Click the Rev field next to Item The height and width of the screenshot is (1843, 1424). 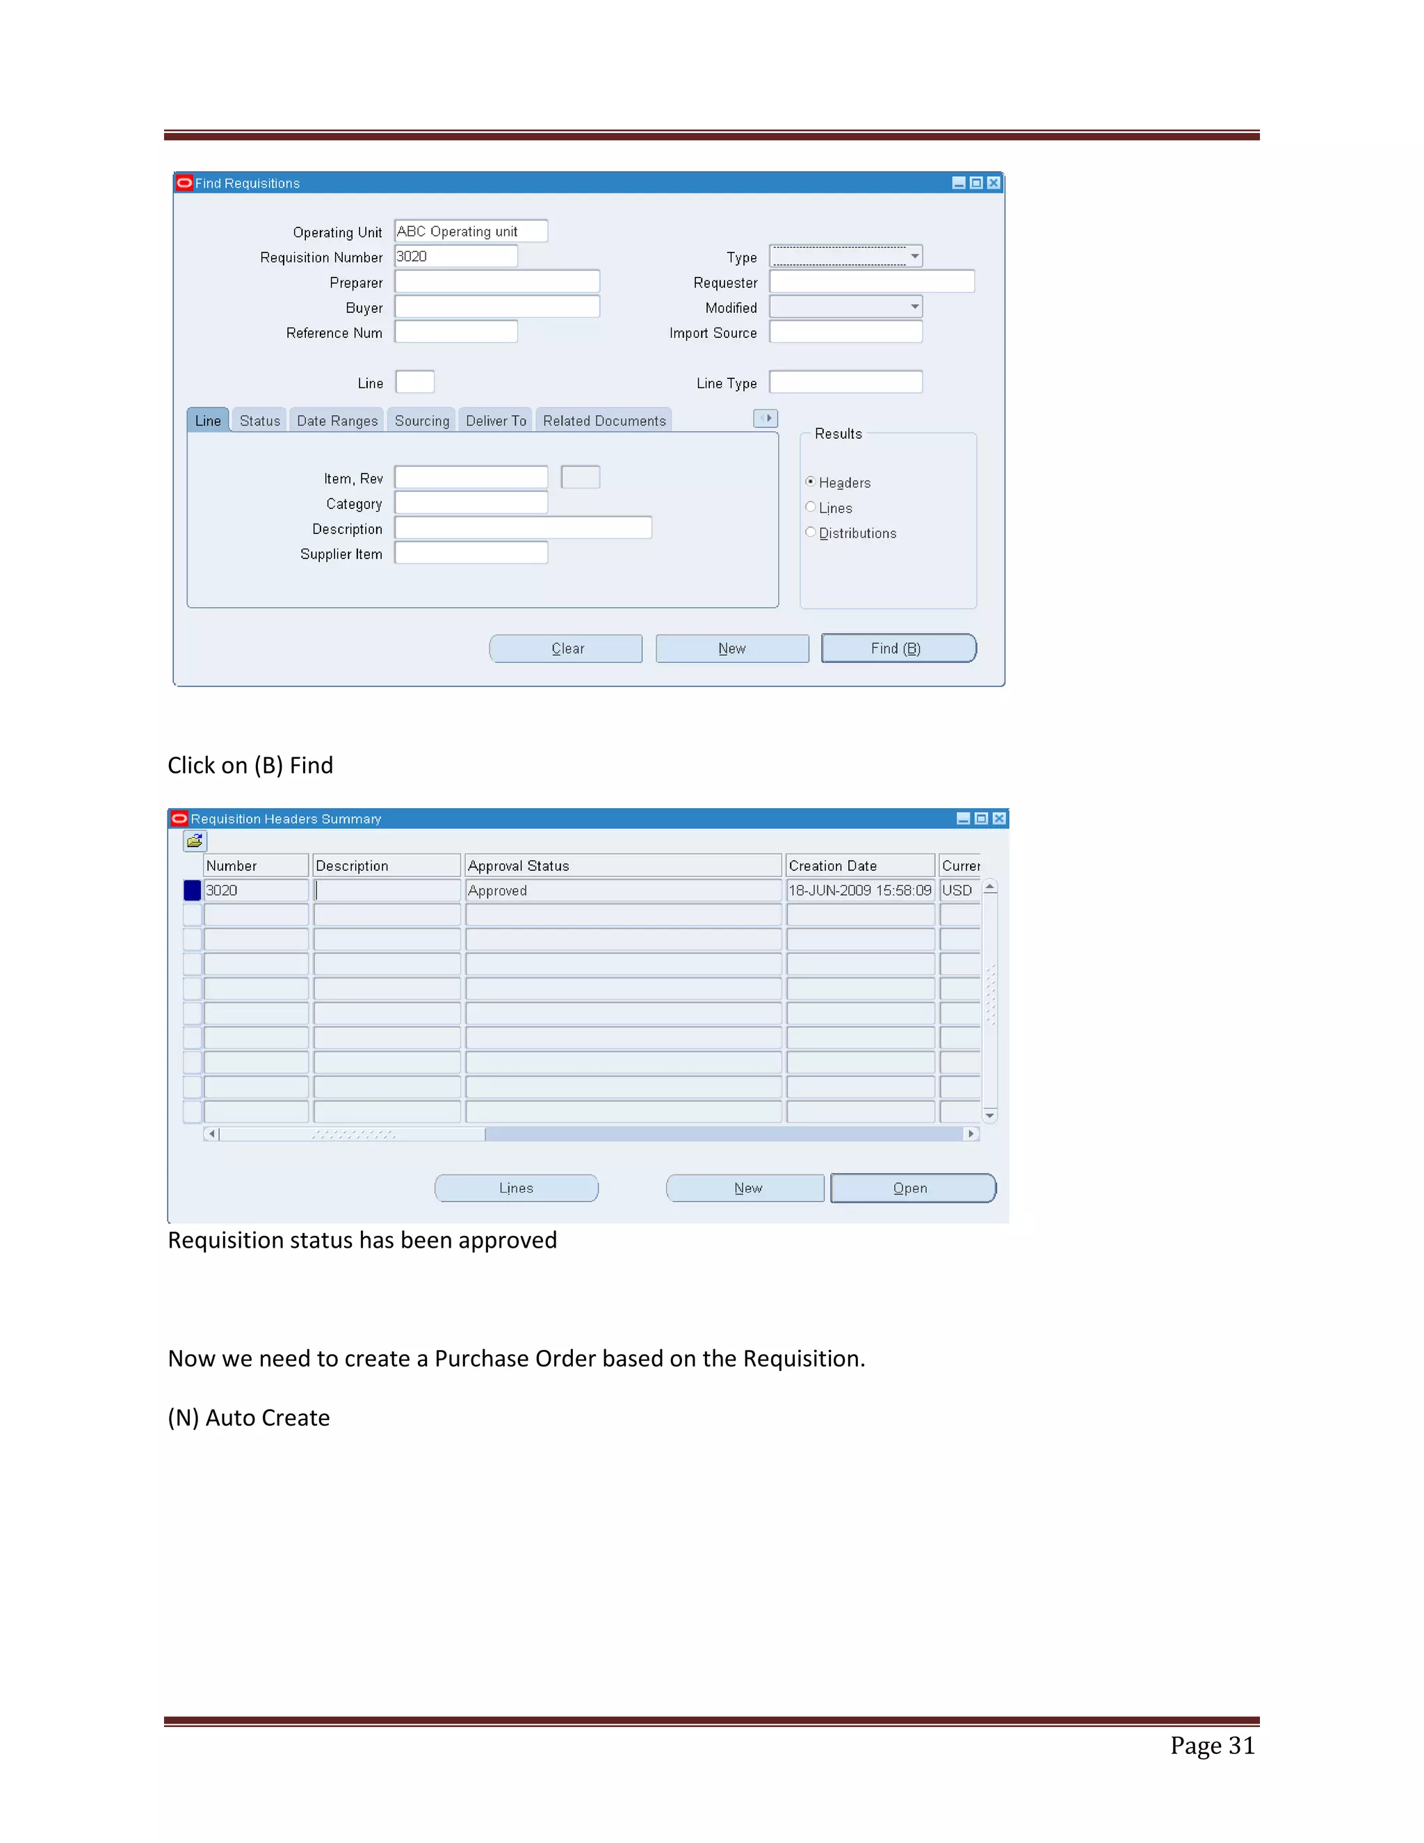[581, 478]
